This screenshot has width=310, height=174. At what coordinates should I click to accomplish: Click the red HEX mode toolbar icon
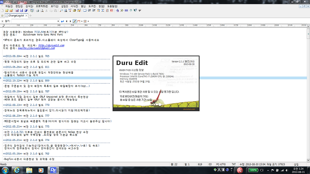pyautogui.click(x=112, y=10)
